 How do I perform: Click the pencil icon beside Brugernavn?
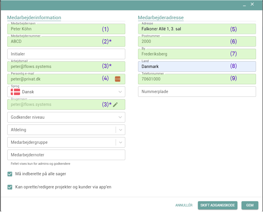point(115,105)
